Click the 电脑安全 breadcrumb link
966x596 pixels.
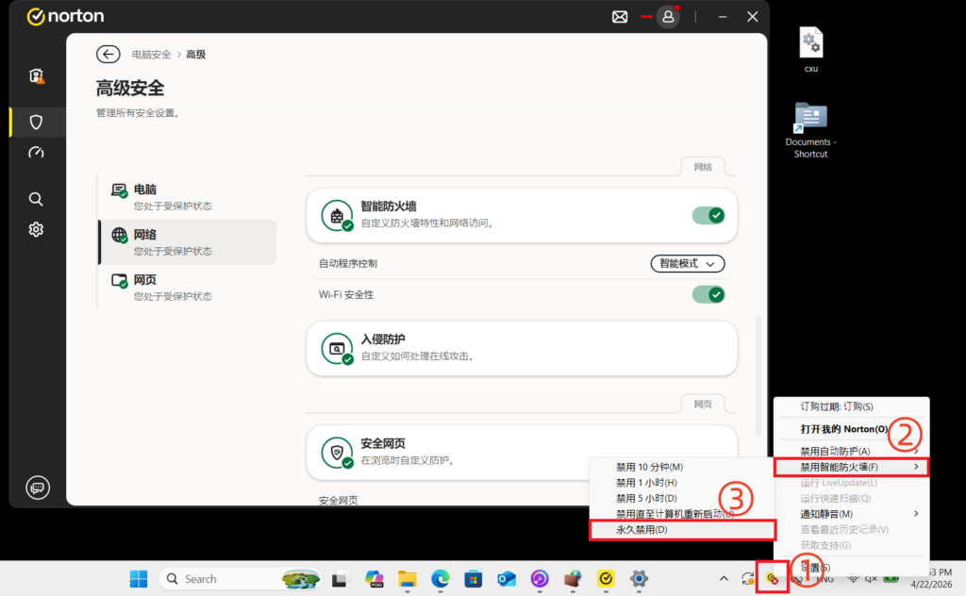point(151,55)
